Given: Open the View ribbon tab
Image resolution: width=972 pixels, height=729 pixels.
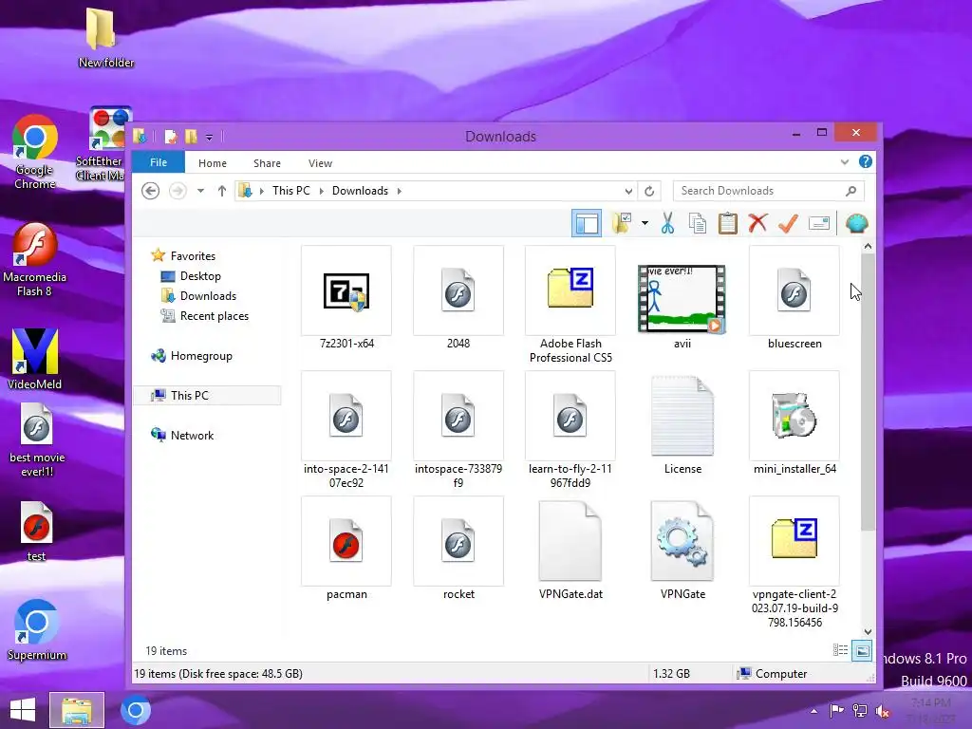Looking at the screenshot, I should 321,163.
